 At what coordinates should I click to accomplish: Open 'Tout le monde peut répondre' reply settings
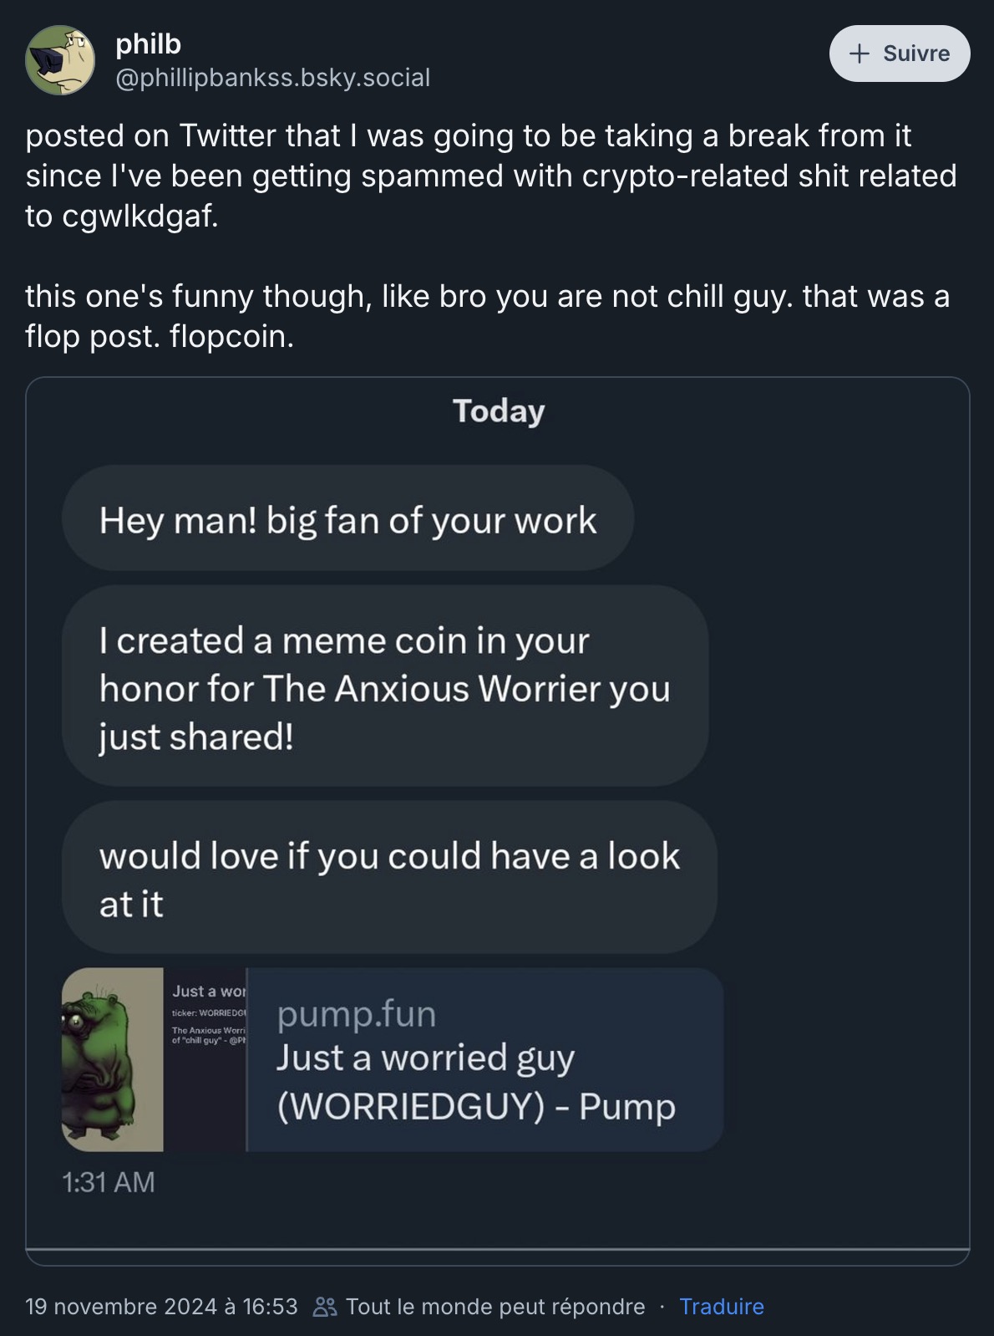tap(494, 1306)
